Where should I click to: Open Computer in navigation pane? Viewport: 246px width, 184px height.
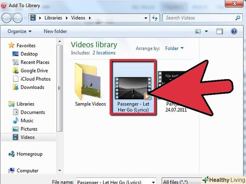point(23,171)
